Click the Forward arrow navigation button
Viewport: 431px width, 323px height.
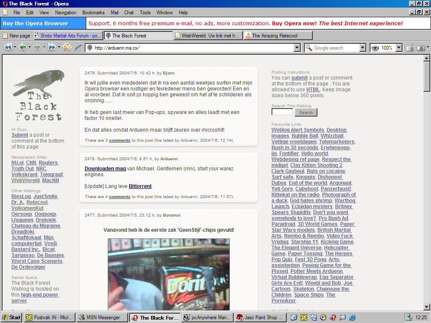coord(37,47)
